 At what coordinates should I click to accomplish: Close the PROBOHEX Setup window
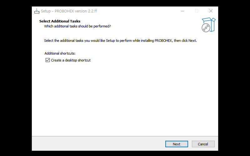[211, 11]
